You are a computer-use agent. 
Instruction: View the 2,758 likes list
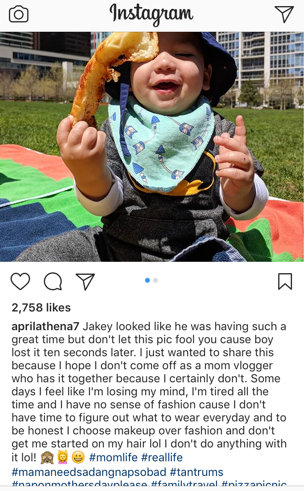click(41, 307)
